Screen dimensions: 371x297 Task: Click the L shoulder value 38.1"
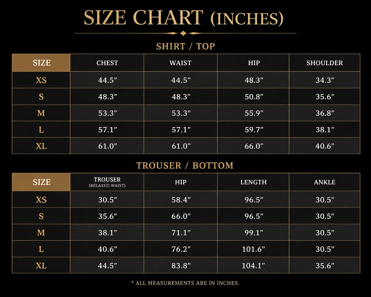(x=325, y=130)
